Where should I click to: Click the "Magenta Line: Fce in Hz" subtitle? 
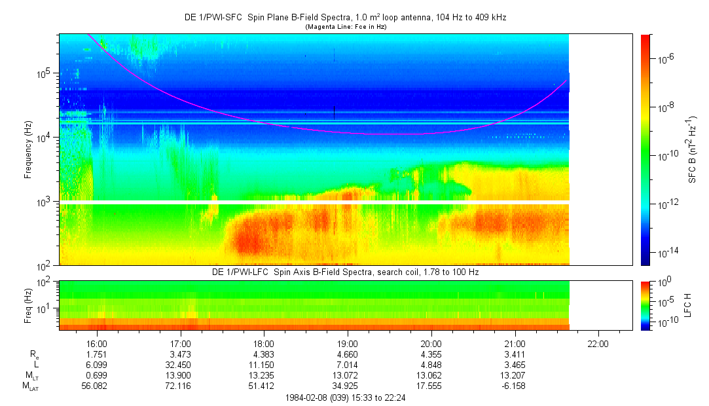click(x=345, y=26)
